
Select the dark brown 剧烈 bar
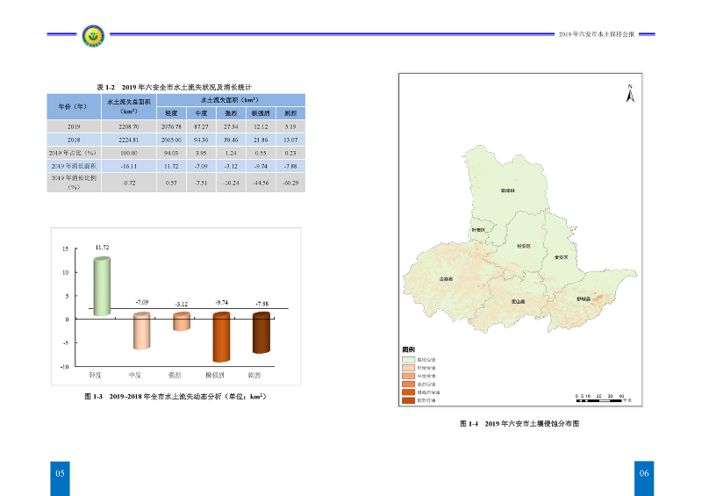point(261,332)
